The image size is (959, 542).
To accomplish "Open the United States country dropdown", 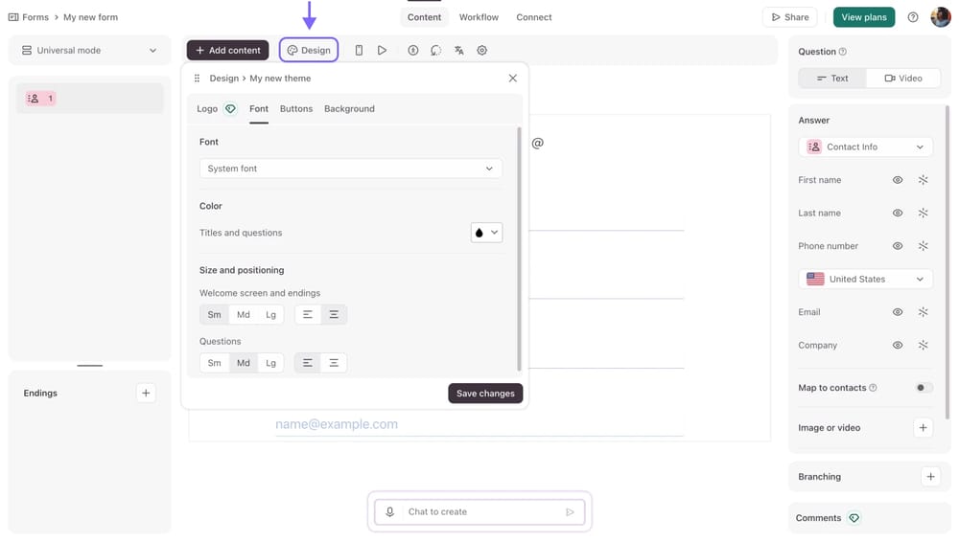I will (865, 280).
